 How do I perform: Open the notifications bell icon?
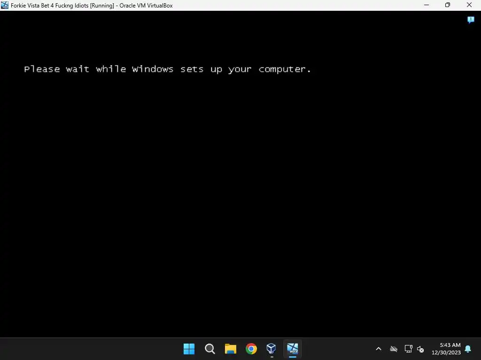click(468, 349)
